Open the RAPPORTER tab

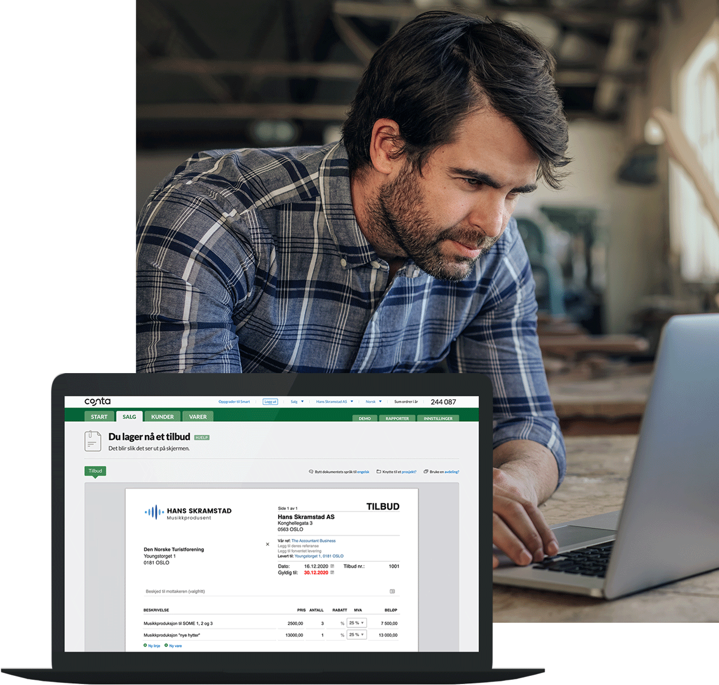coord(397,418)
